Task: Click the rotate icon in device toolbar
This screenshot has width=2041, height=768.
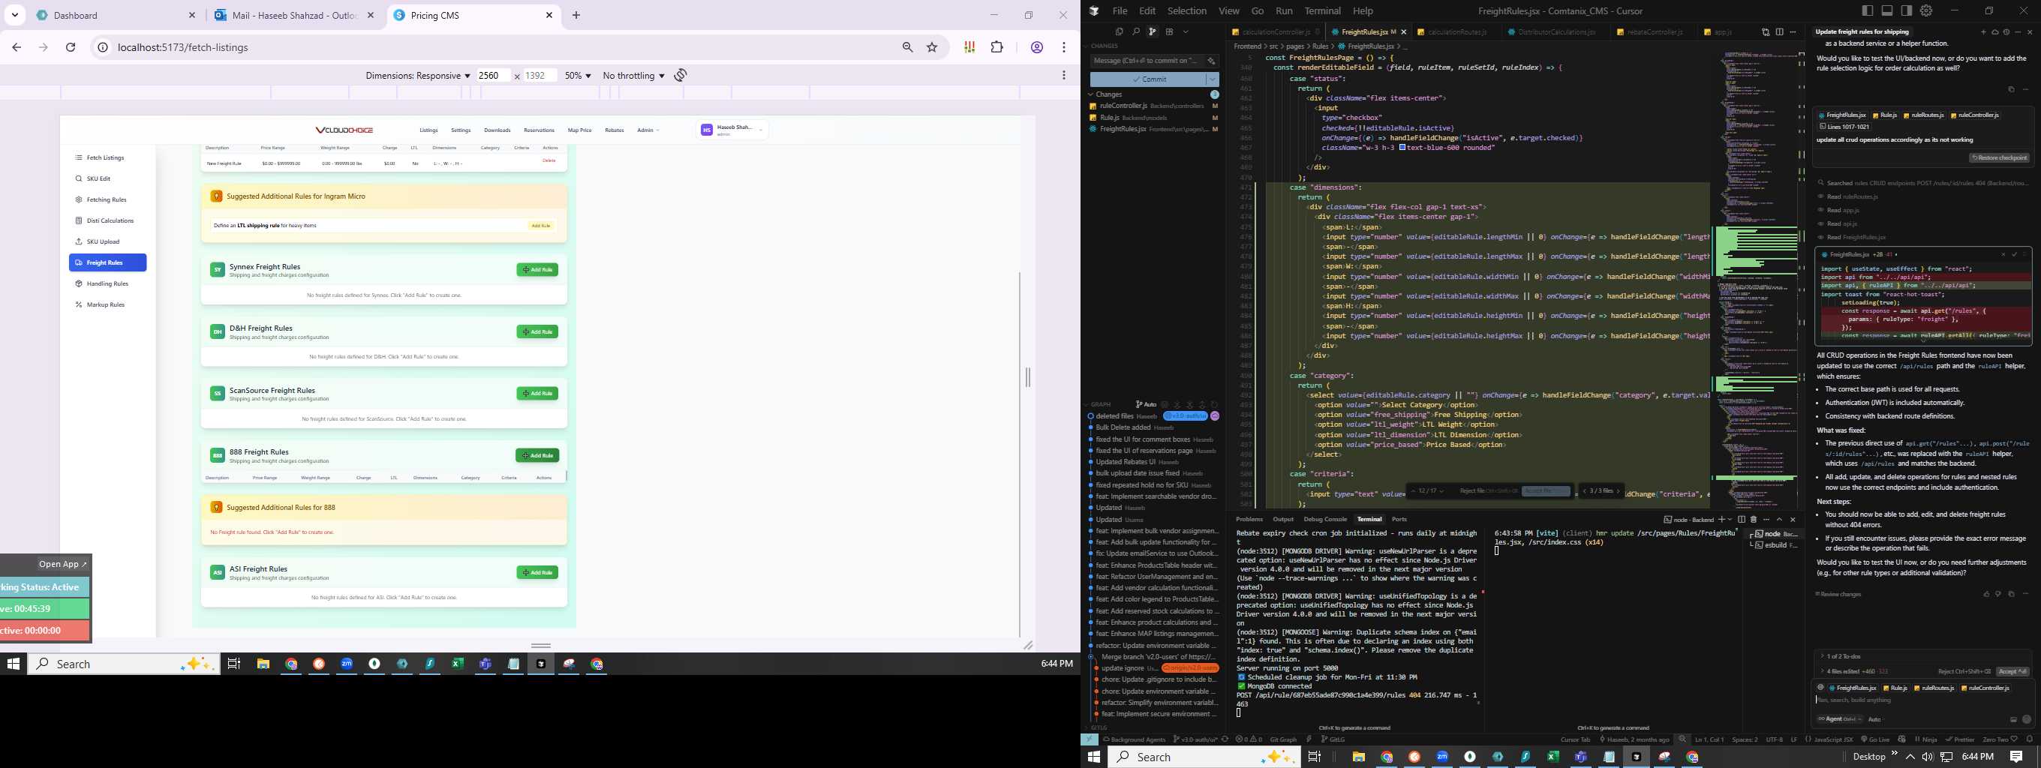Action: coord(681,75)
